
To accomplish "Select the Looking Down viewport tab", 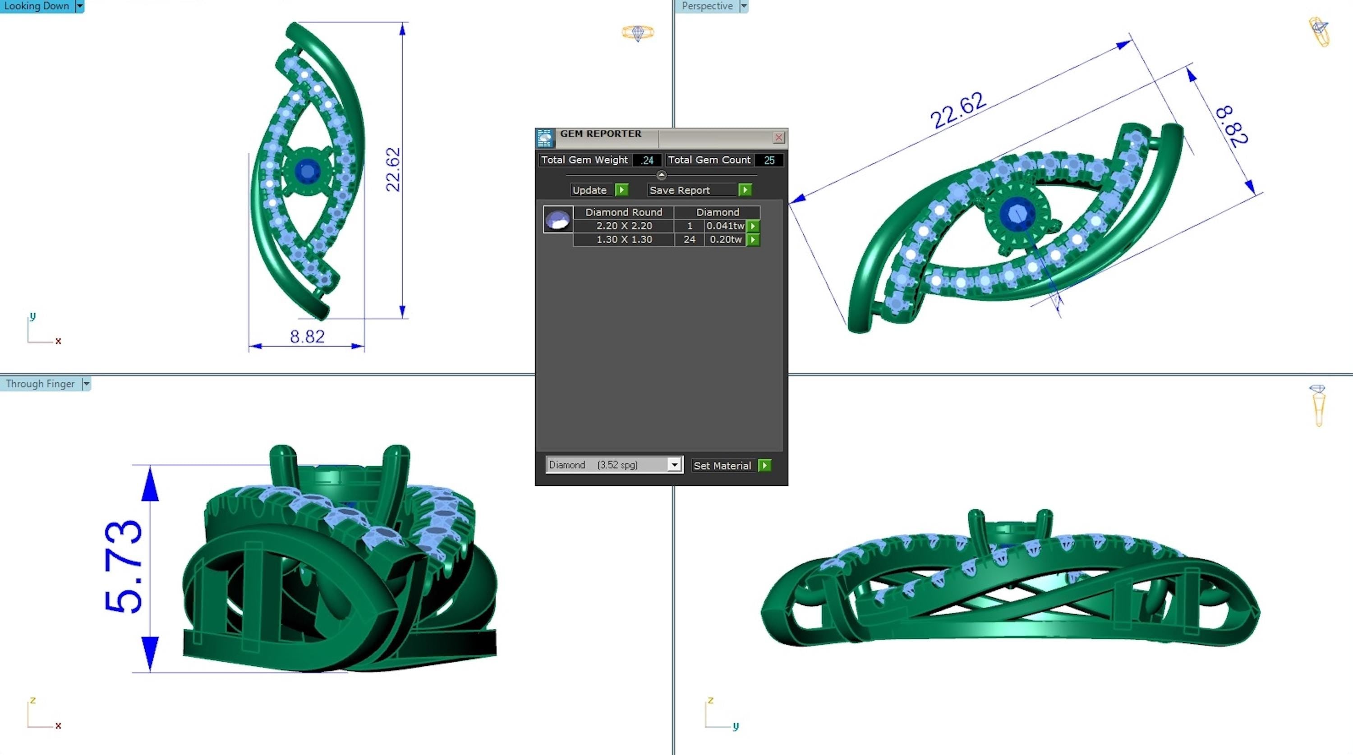I will coord(37,6).
